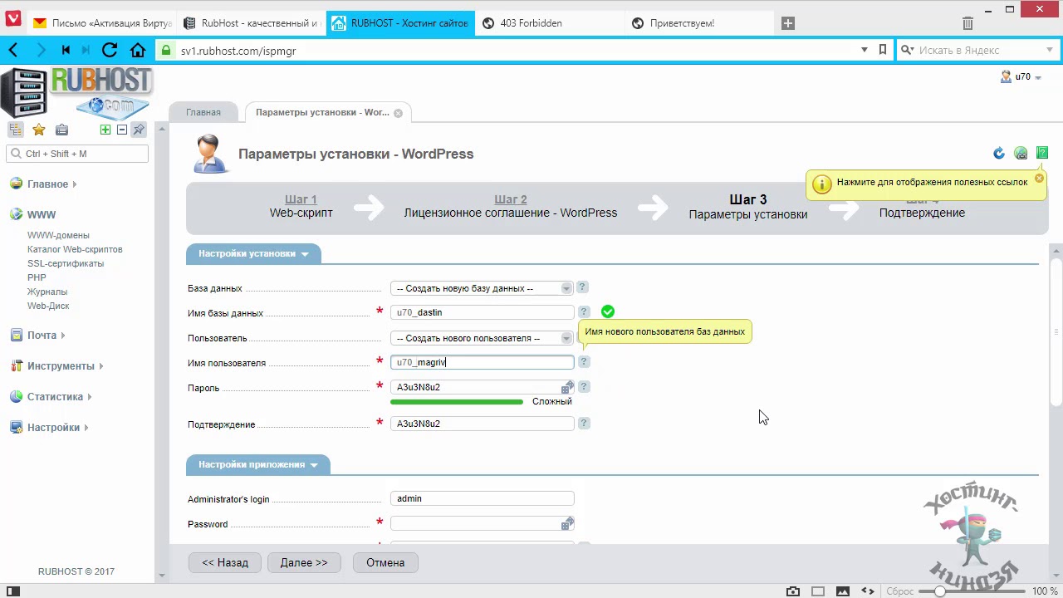Click the Имя пользователя input field
The height and width of the screenshot is (598, 1063).
coord(482,362)
